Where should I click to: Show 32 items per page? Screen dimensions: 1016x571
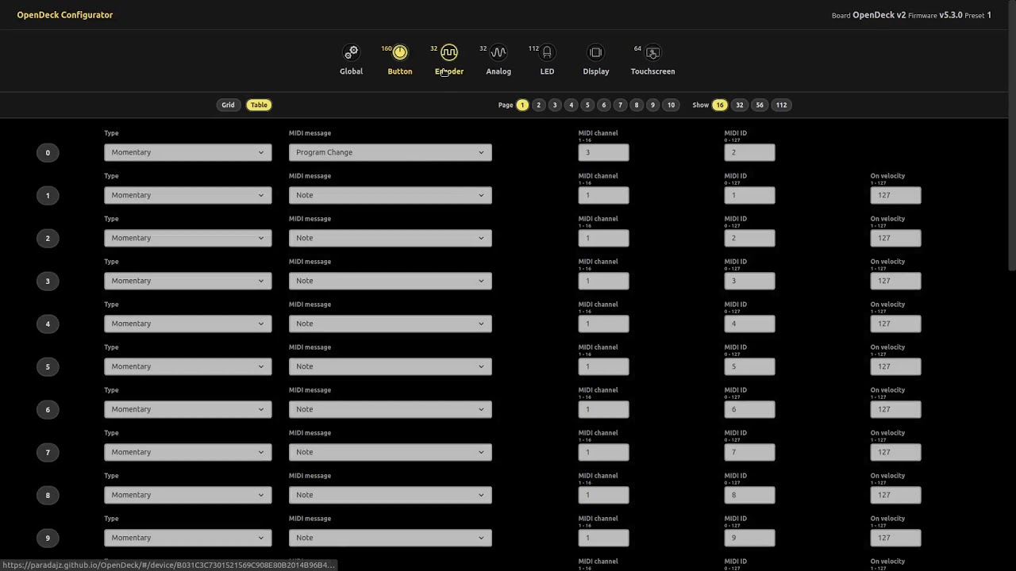pos(740,105)
